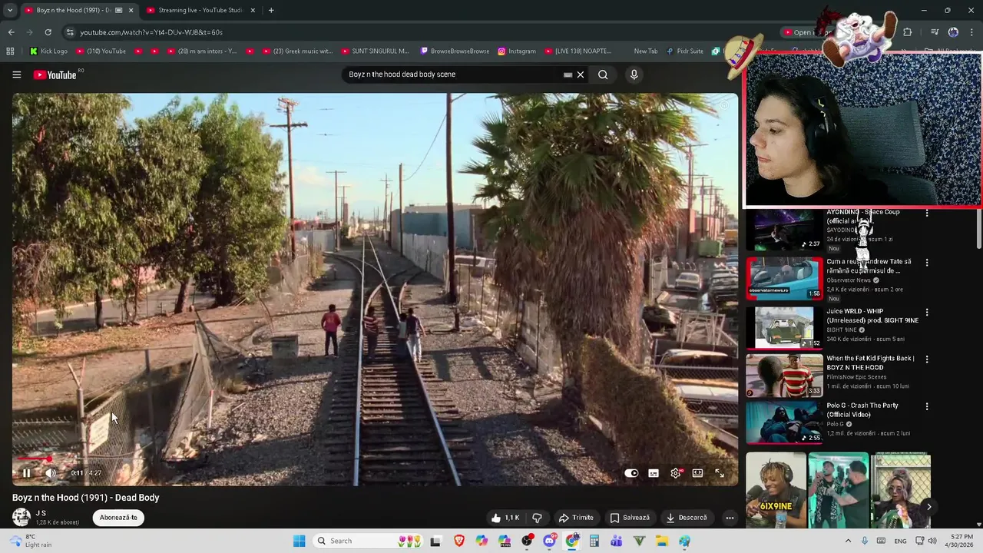
Task: Download video with Descarcă button
Action: pyautogui.click(x=687, y=518)
